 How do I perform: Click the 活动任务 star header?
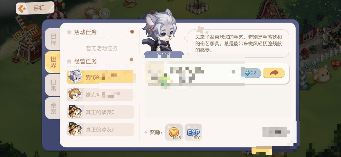pyautogui.click(x=82, y=32)
